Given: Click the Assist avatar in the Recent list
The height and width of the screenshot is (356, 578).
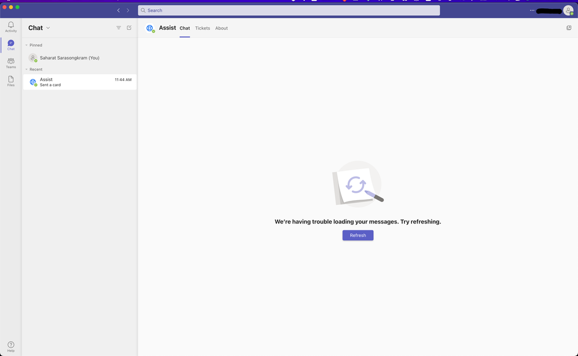Looking at the screenshot, I should tap(33, 82).
